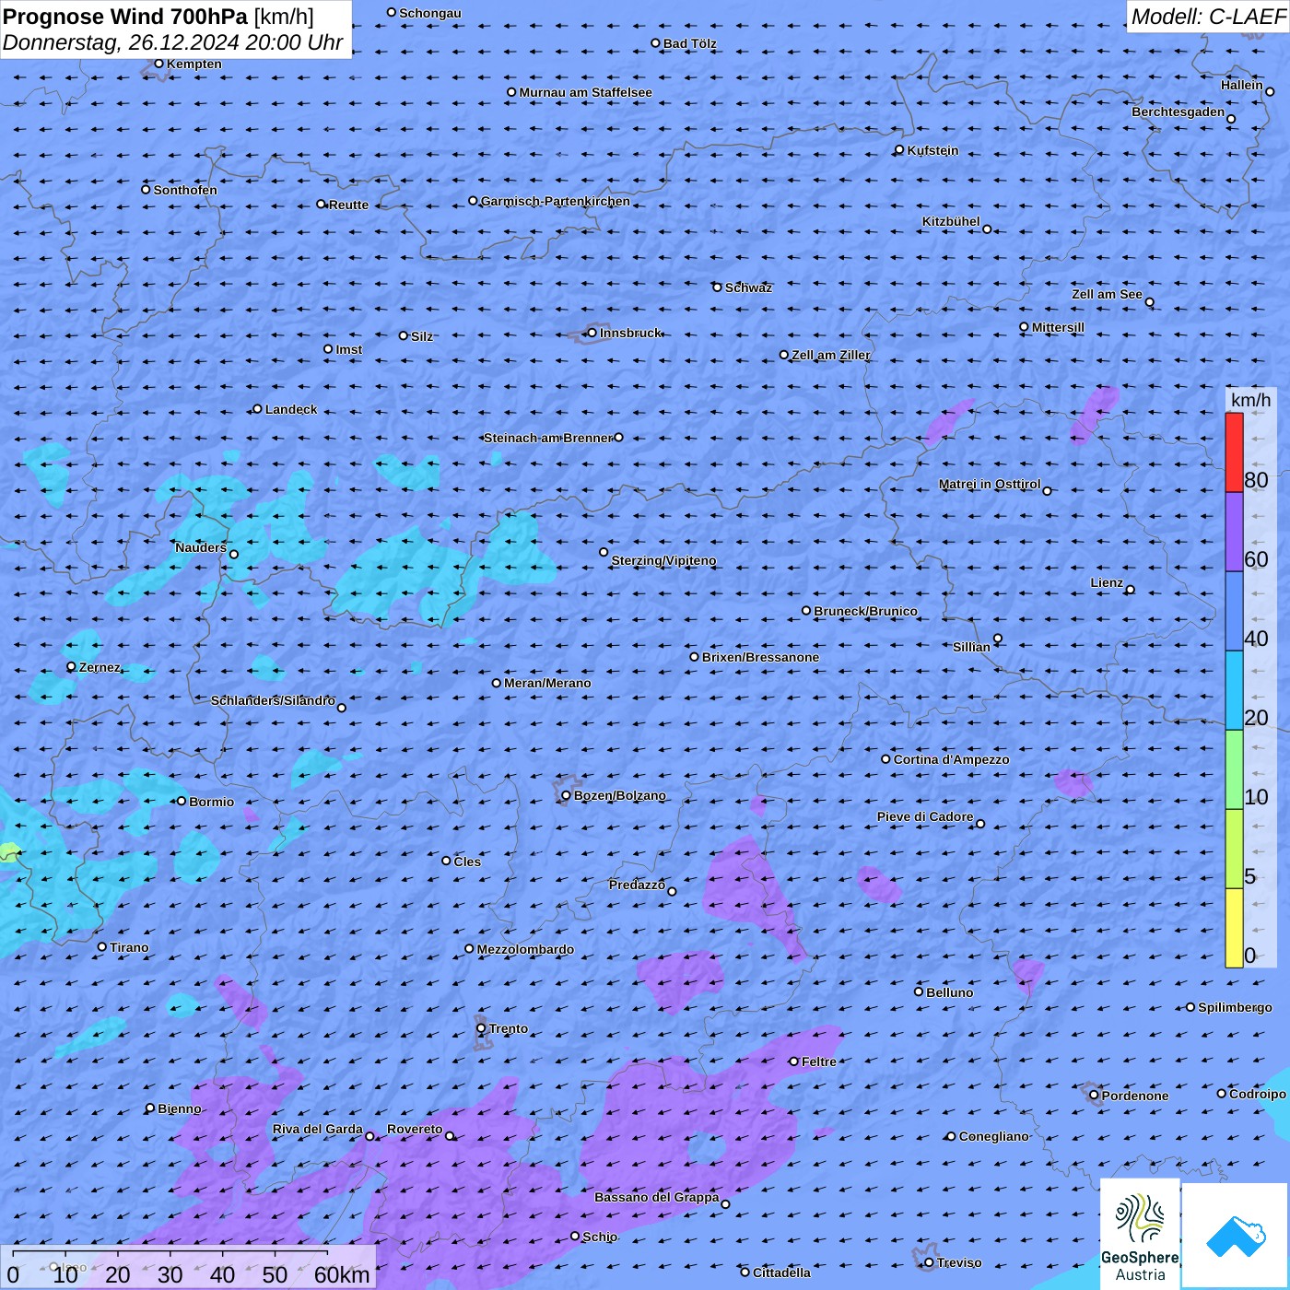
Task: Click the Schwaz location dot
Action: (x=717, y=287)
